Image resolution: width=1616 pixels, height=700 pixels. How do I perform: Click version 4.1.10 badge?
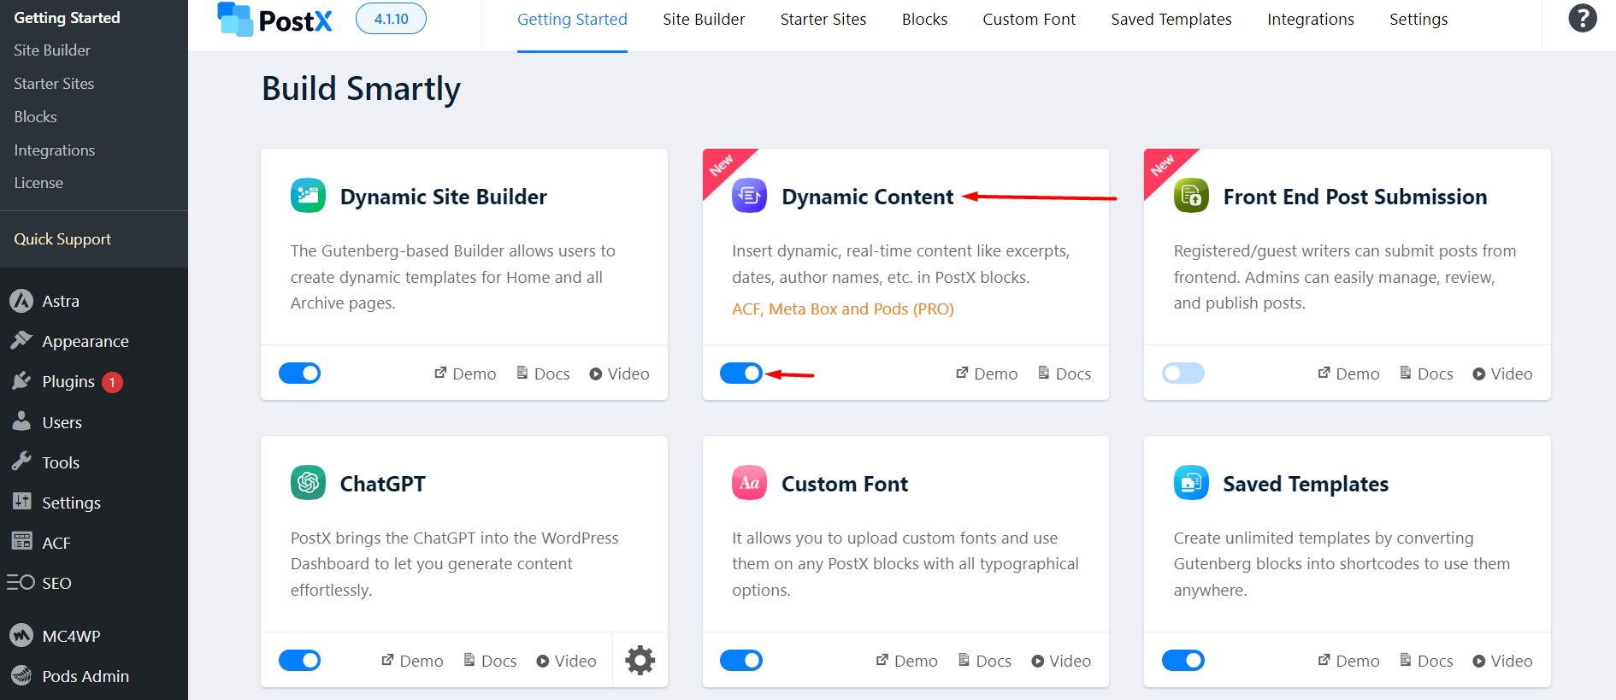391,19
